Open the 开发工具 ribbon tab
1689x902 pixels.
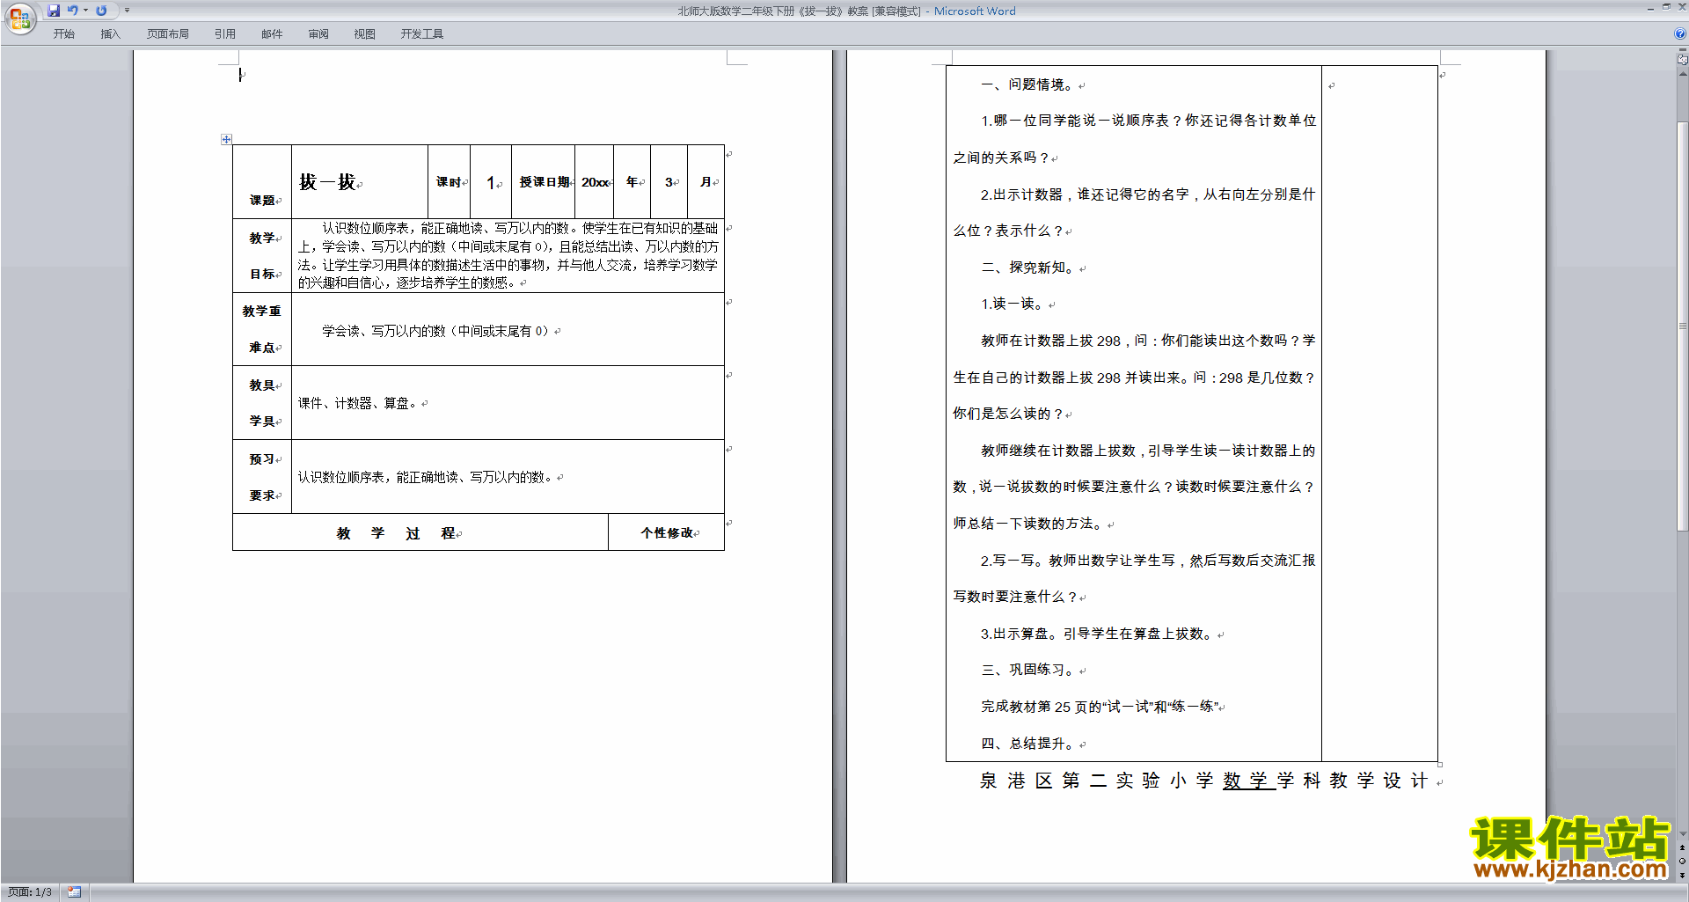click(x=422, y=34)
